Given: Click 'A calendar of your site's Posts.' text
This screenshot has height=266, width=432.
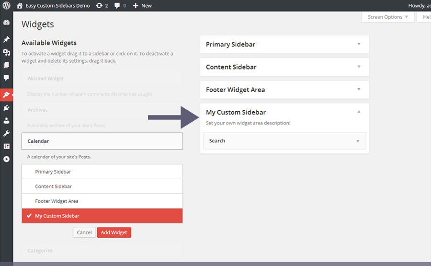Looking at the screenshot, I should pyautogui.click(x=59, y=157).
